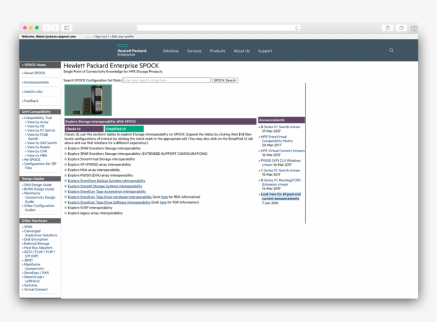This screenshot has height=322, width=437.
Task: Select View by CNA
Action: (x=37, y=151)
